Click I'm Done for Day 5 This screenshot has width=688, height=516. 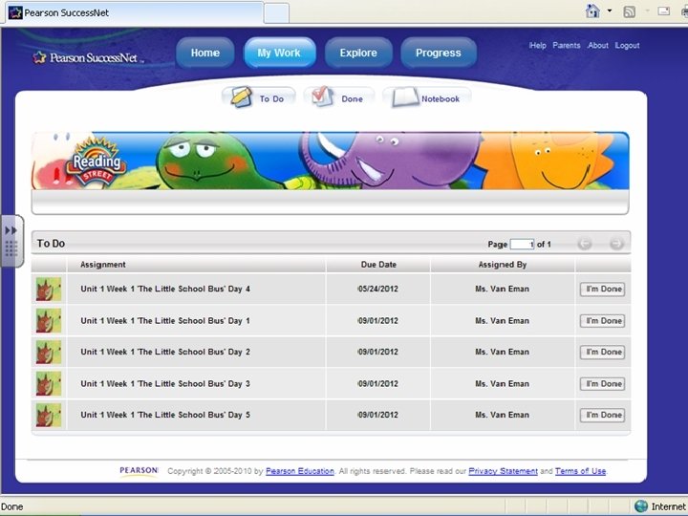[602, 415]
